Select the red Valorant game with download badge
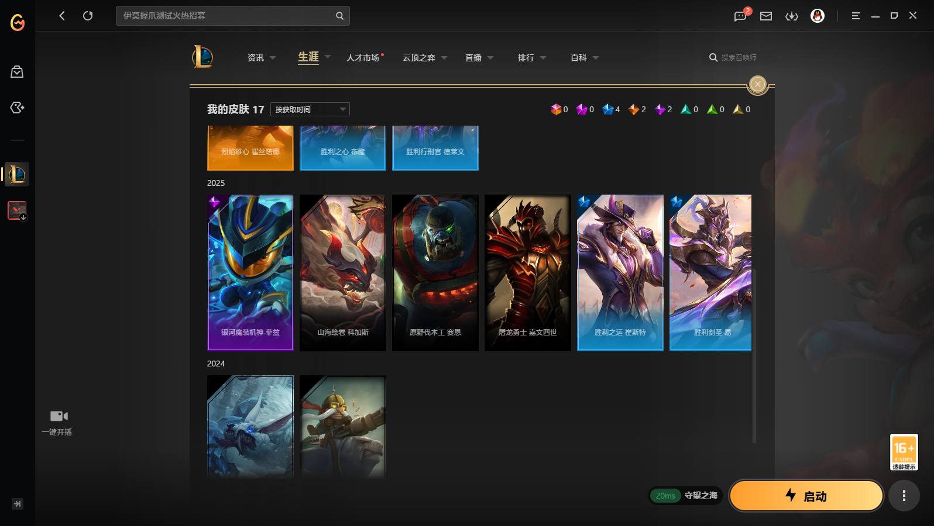 [17, 210]
